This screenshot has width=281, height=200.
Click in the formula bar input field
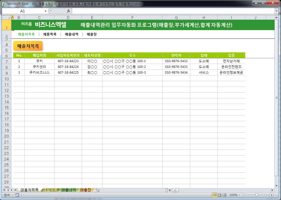171,11
